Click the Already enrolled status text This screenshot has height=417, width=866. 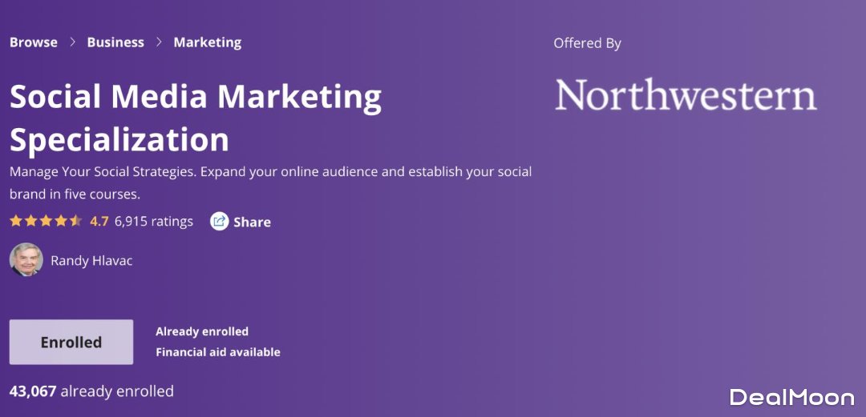click(202, 331)
